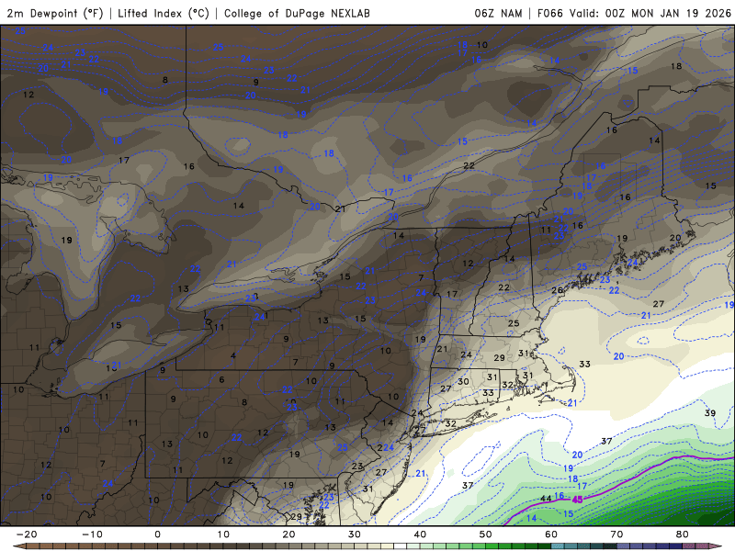
Task: Click the "2m Dewpoint (°F)" title text
Action: click(55, 13)
